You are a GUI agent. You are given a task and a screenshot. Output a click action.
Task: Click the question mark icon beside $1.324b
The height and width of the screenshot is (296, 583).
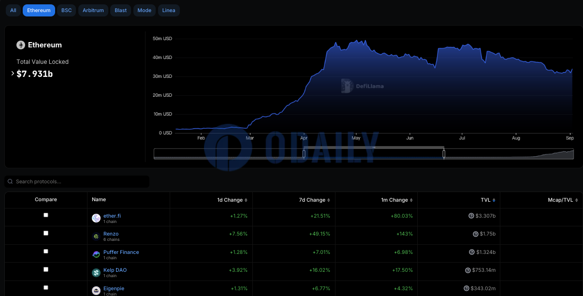[x=471, y=252]
